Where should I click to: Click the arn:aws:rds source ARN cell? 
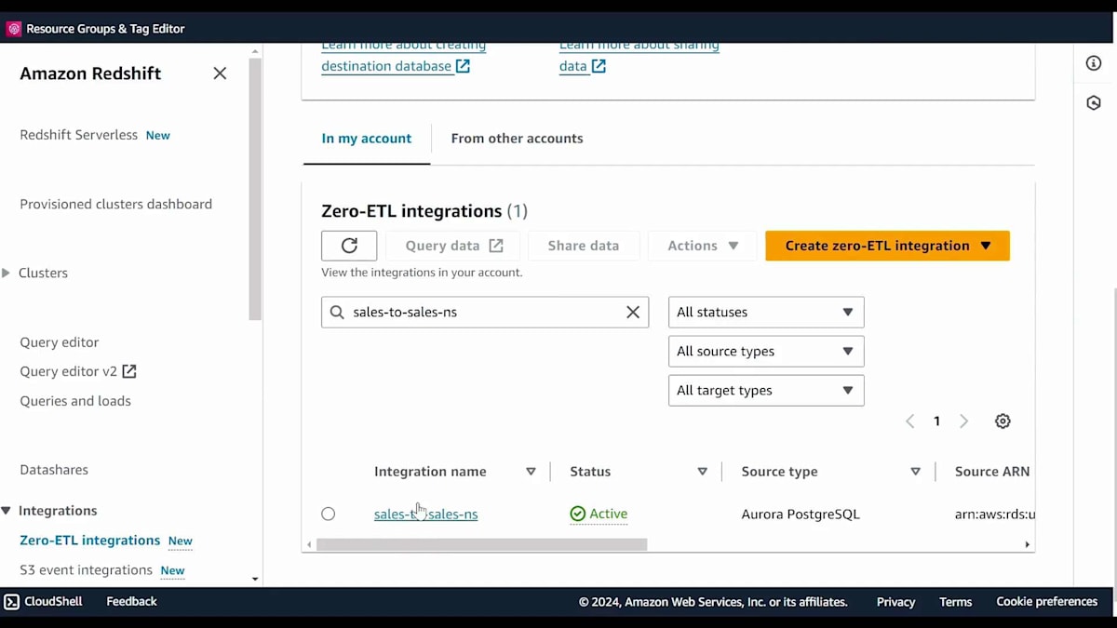(x=995, y=514)
